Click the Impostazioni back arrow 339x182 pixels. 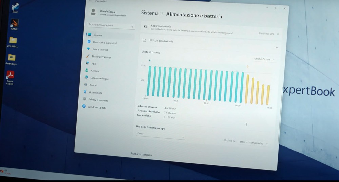tap(90, 1)
